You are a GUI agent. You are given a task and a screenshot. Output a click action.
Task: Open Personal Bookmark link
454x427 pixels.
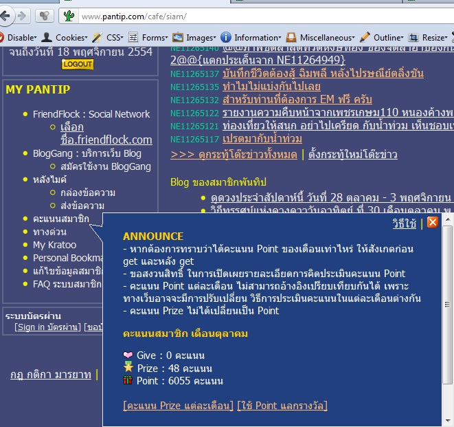click(x=68, y=258)
